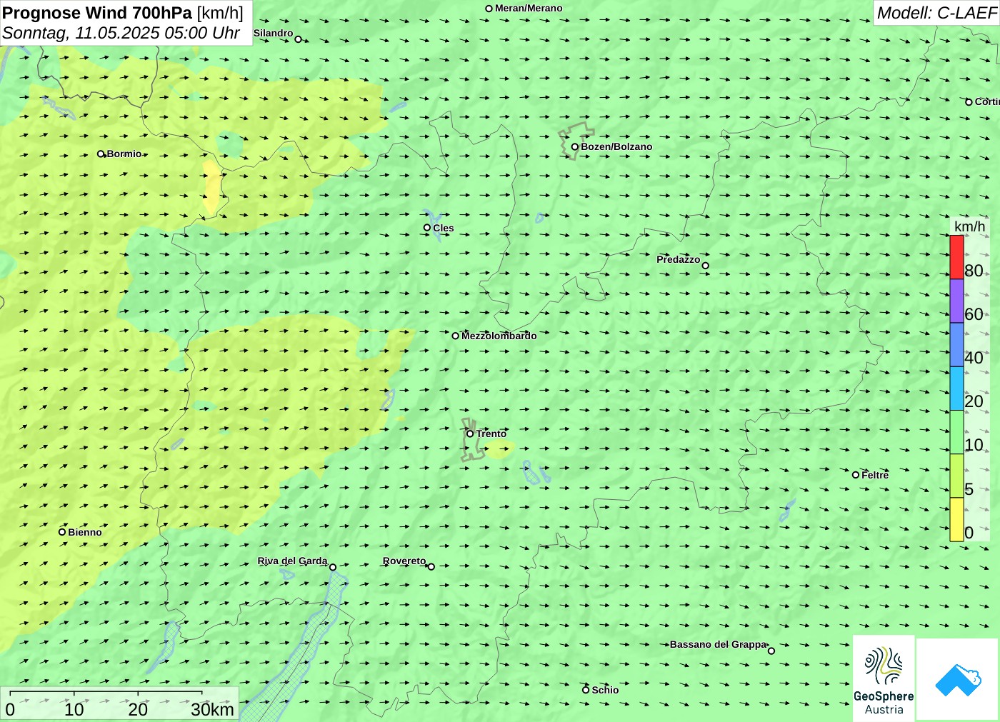This screenshot has height=722, width=1000.
Task: Click the Riva del Garda marker
Action: point(332,567)
